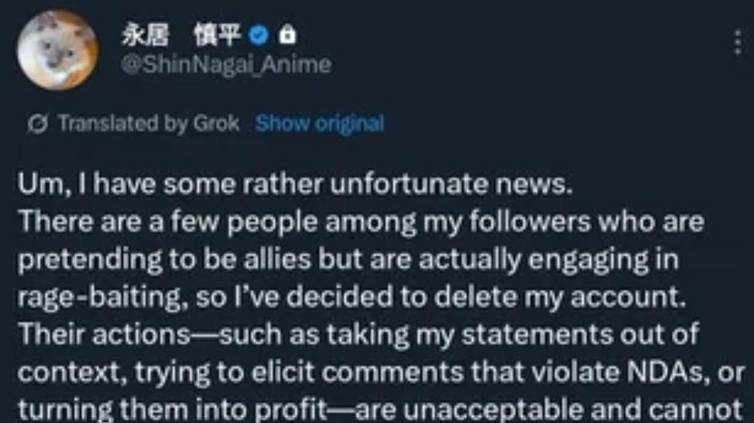This screenshot has width=754, height=423.
Task: Open the @ShinNagai_Anime profile handle
Action: coord(226,64)
